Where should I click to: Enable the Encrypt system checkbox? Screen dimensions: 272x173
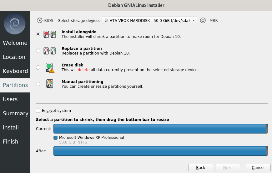click(x=38, y=110)
